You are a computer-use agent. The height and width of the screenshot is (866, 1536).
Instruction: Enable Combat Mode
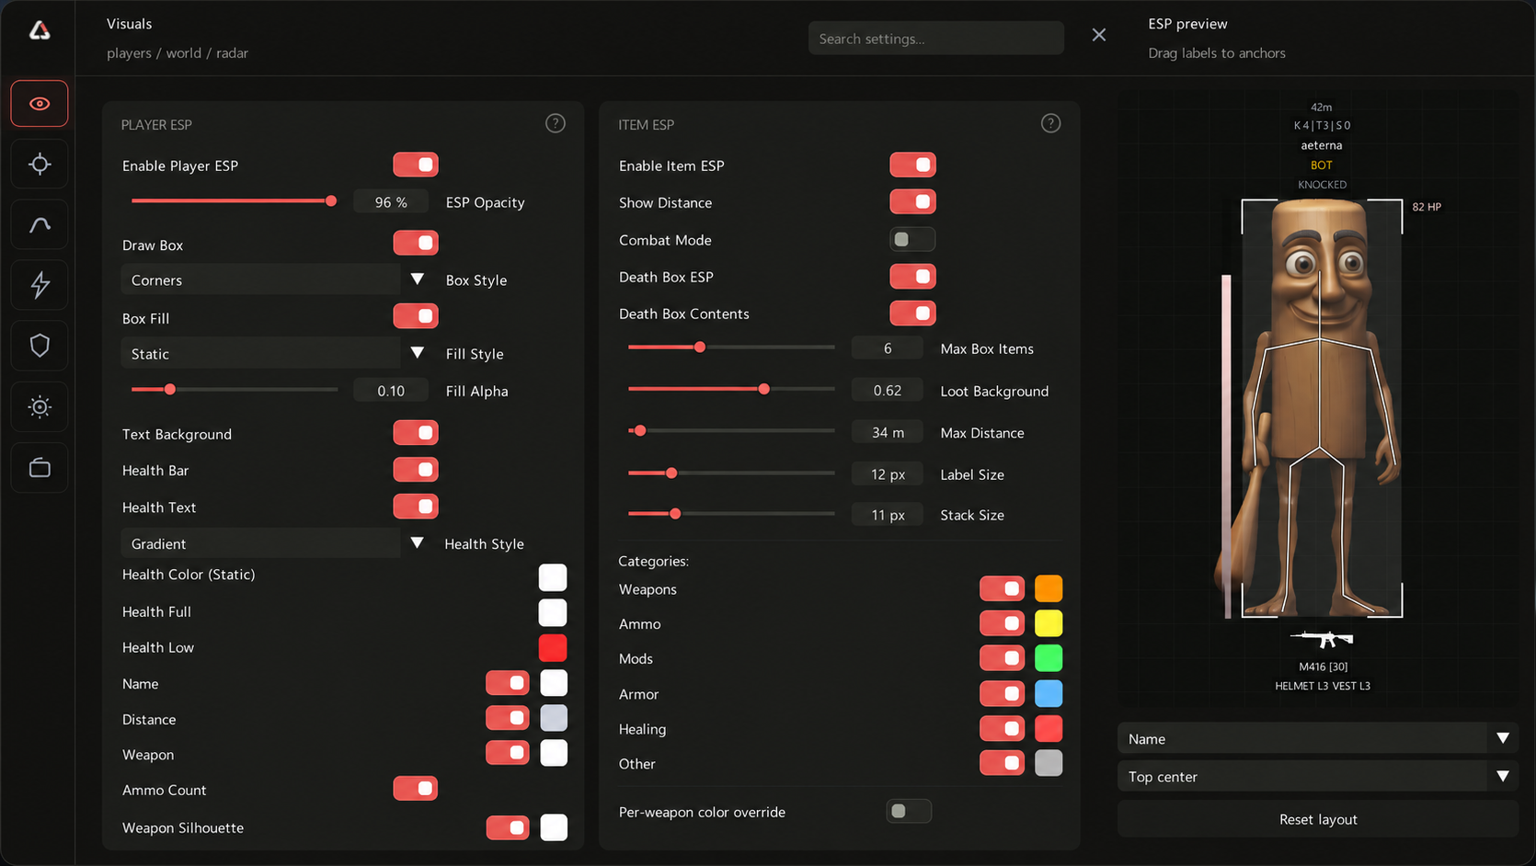coord(912,239)
